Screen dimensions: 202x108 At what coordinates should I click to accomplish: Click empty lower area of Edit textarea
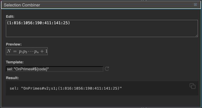pyautogui.click(x=102, y=32)
